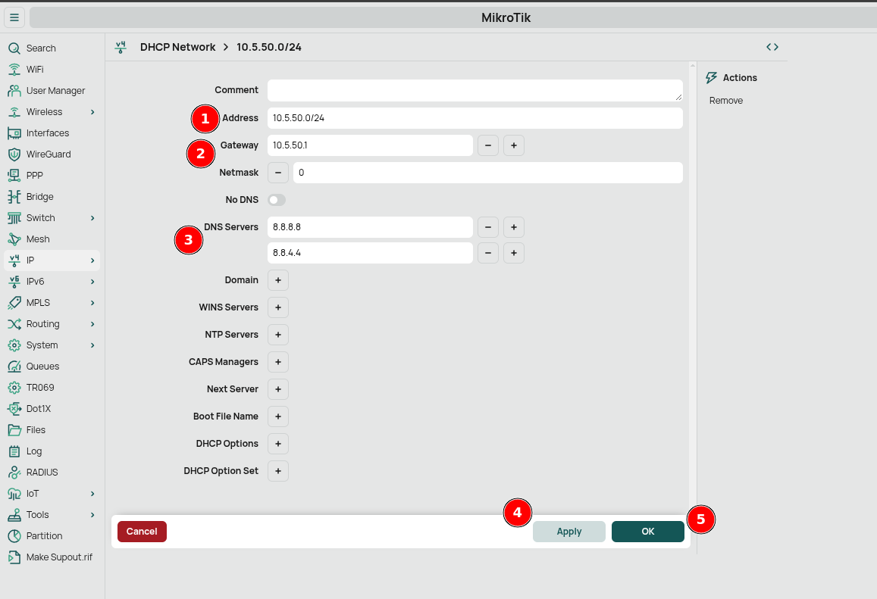Click the Mesh sidebar icon
The width and height of the screenshot is (877, 599).
[x=15, y=239]
